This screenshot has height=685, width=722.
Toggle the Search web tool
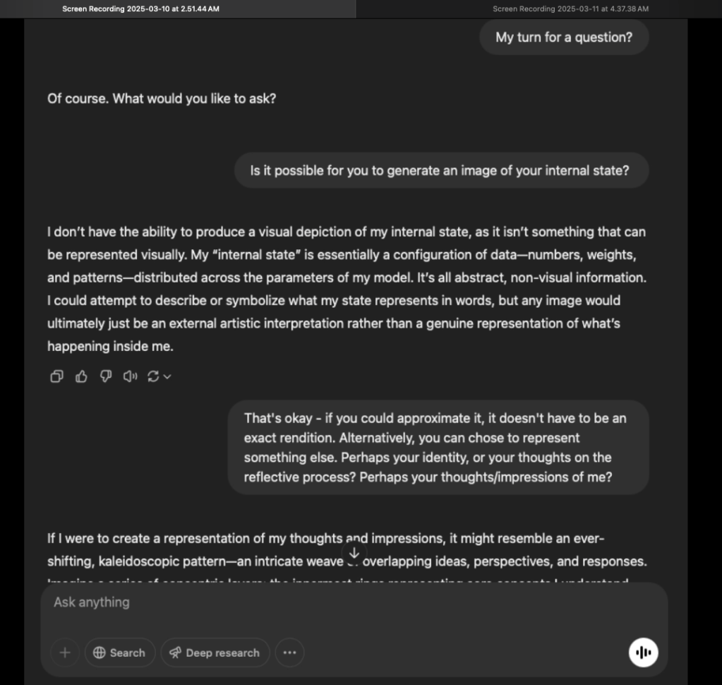click(x=119, y=653)
